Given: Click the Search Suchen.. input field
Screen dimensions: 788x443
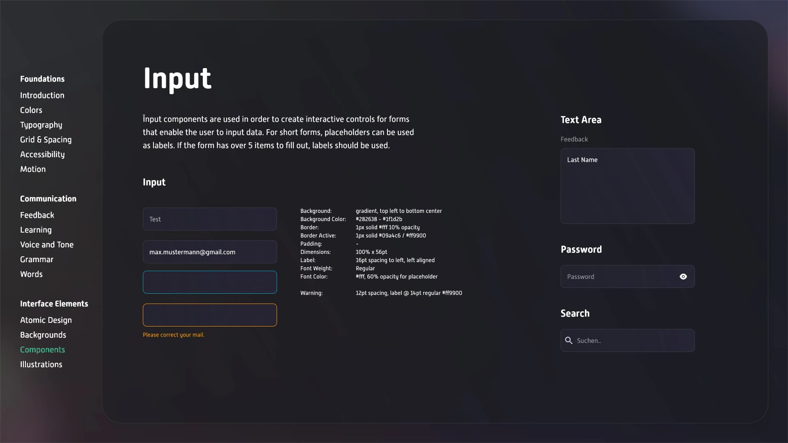Looking at the screenshot, I should point(627,340).
